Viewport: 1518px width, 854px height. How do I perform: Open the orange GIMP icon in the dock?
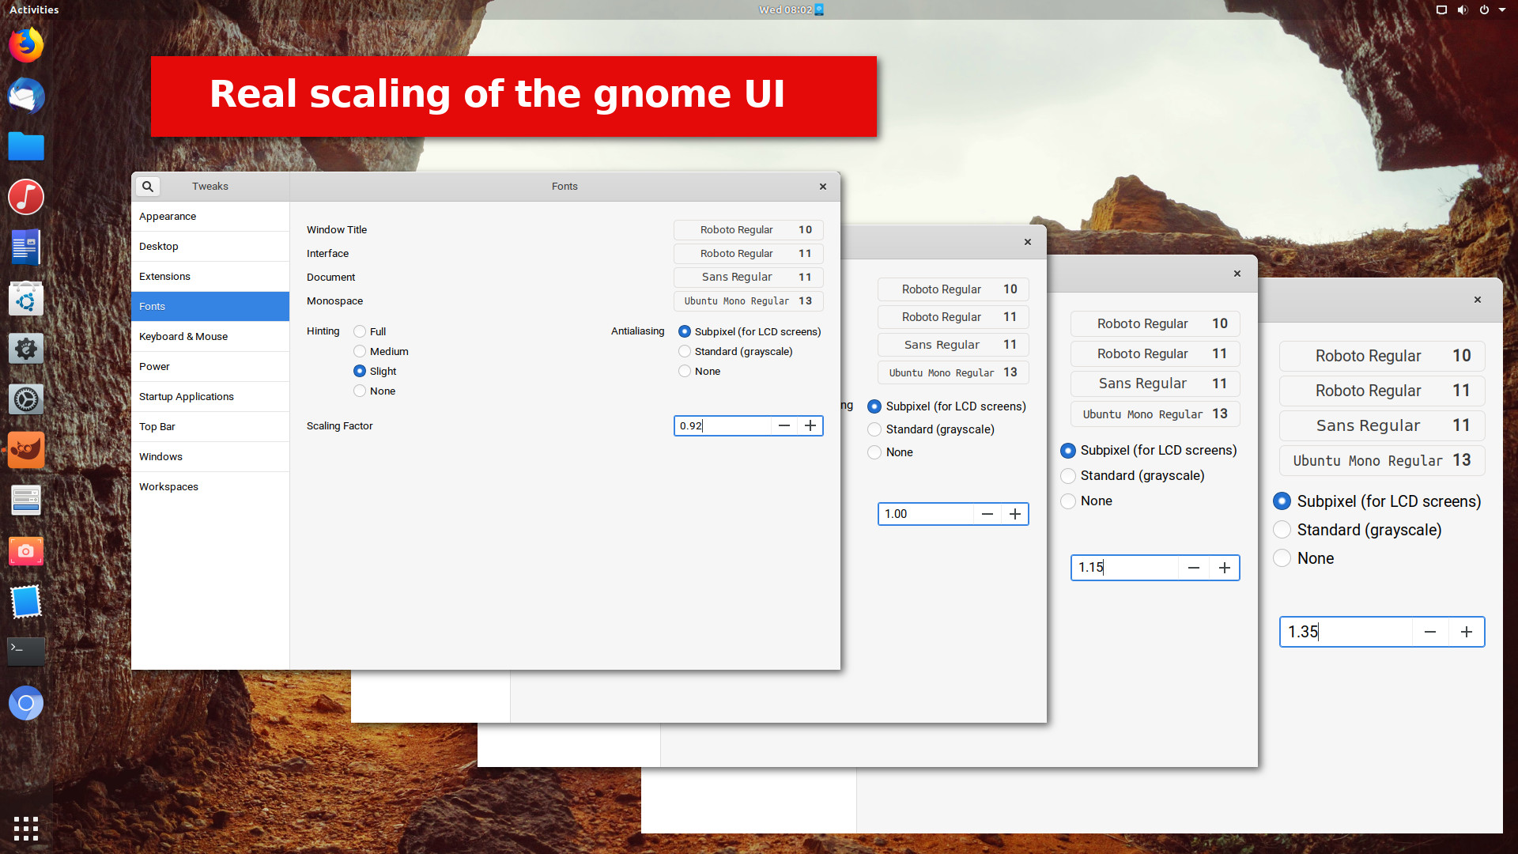[x=26, y=450]
